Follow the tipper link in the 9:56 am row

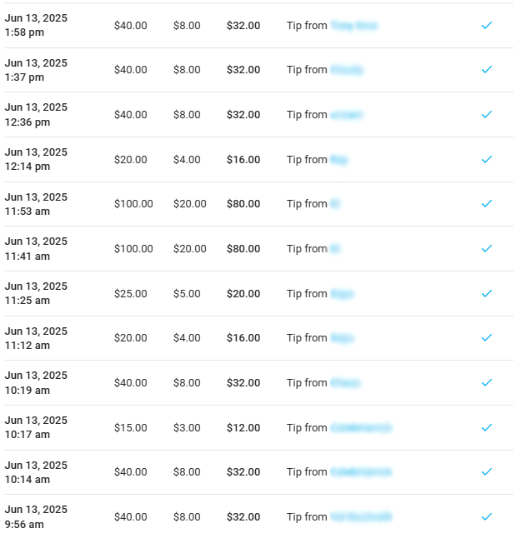(x=361, y=517)
